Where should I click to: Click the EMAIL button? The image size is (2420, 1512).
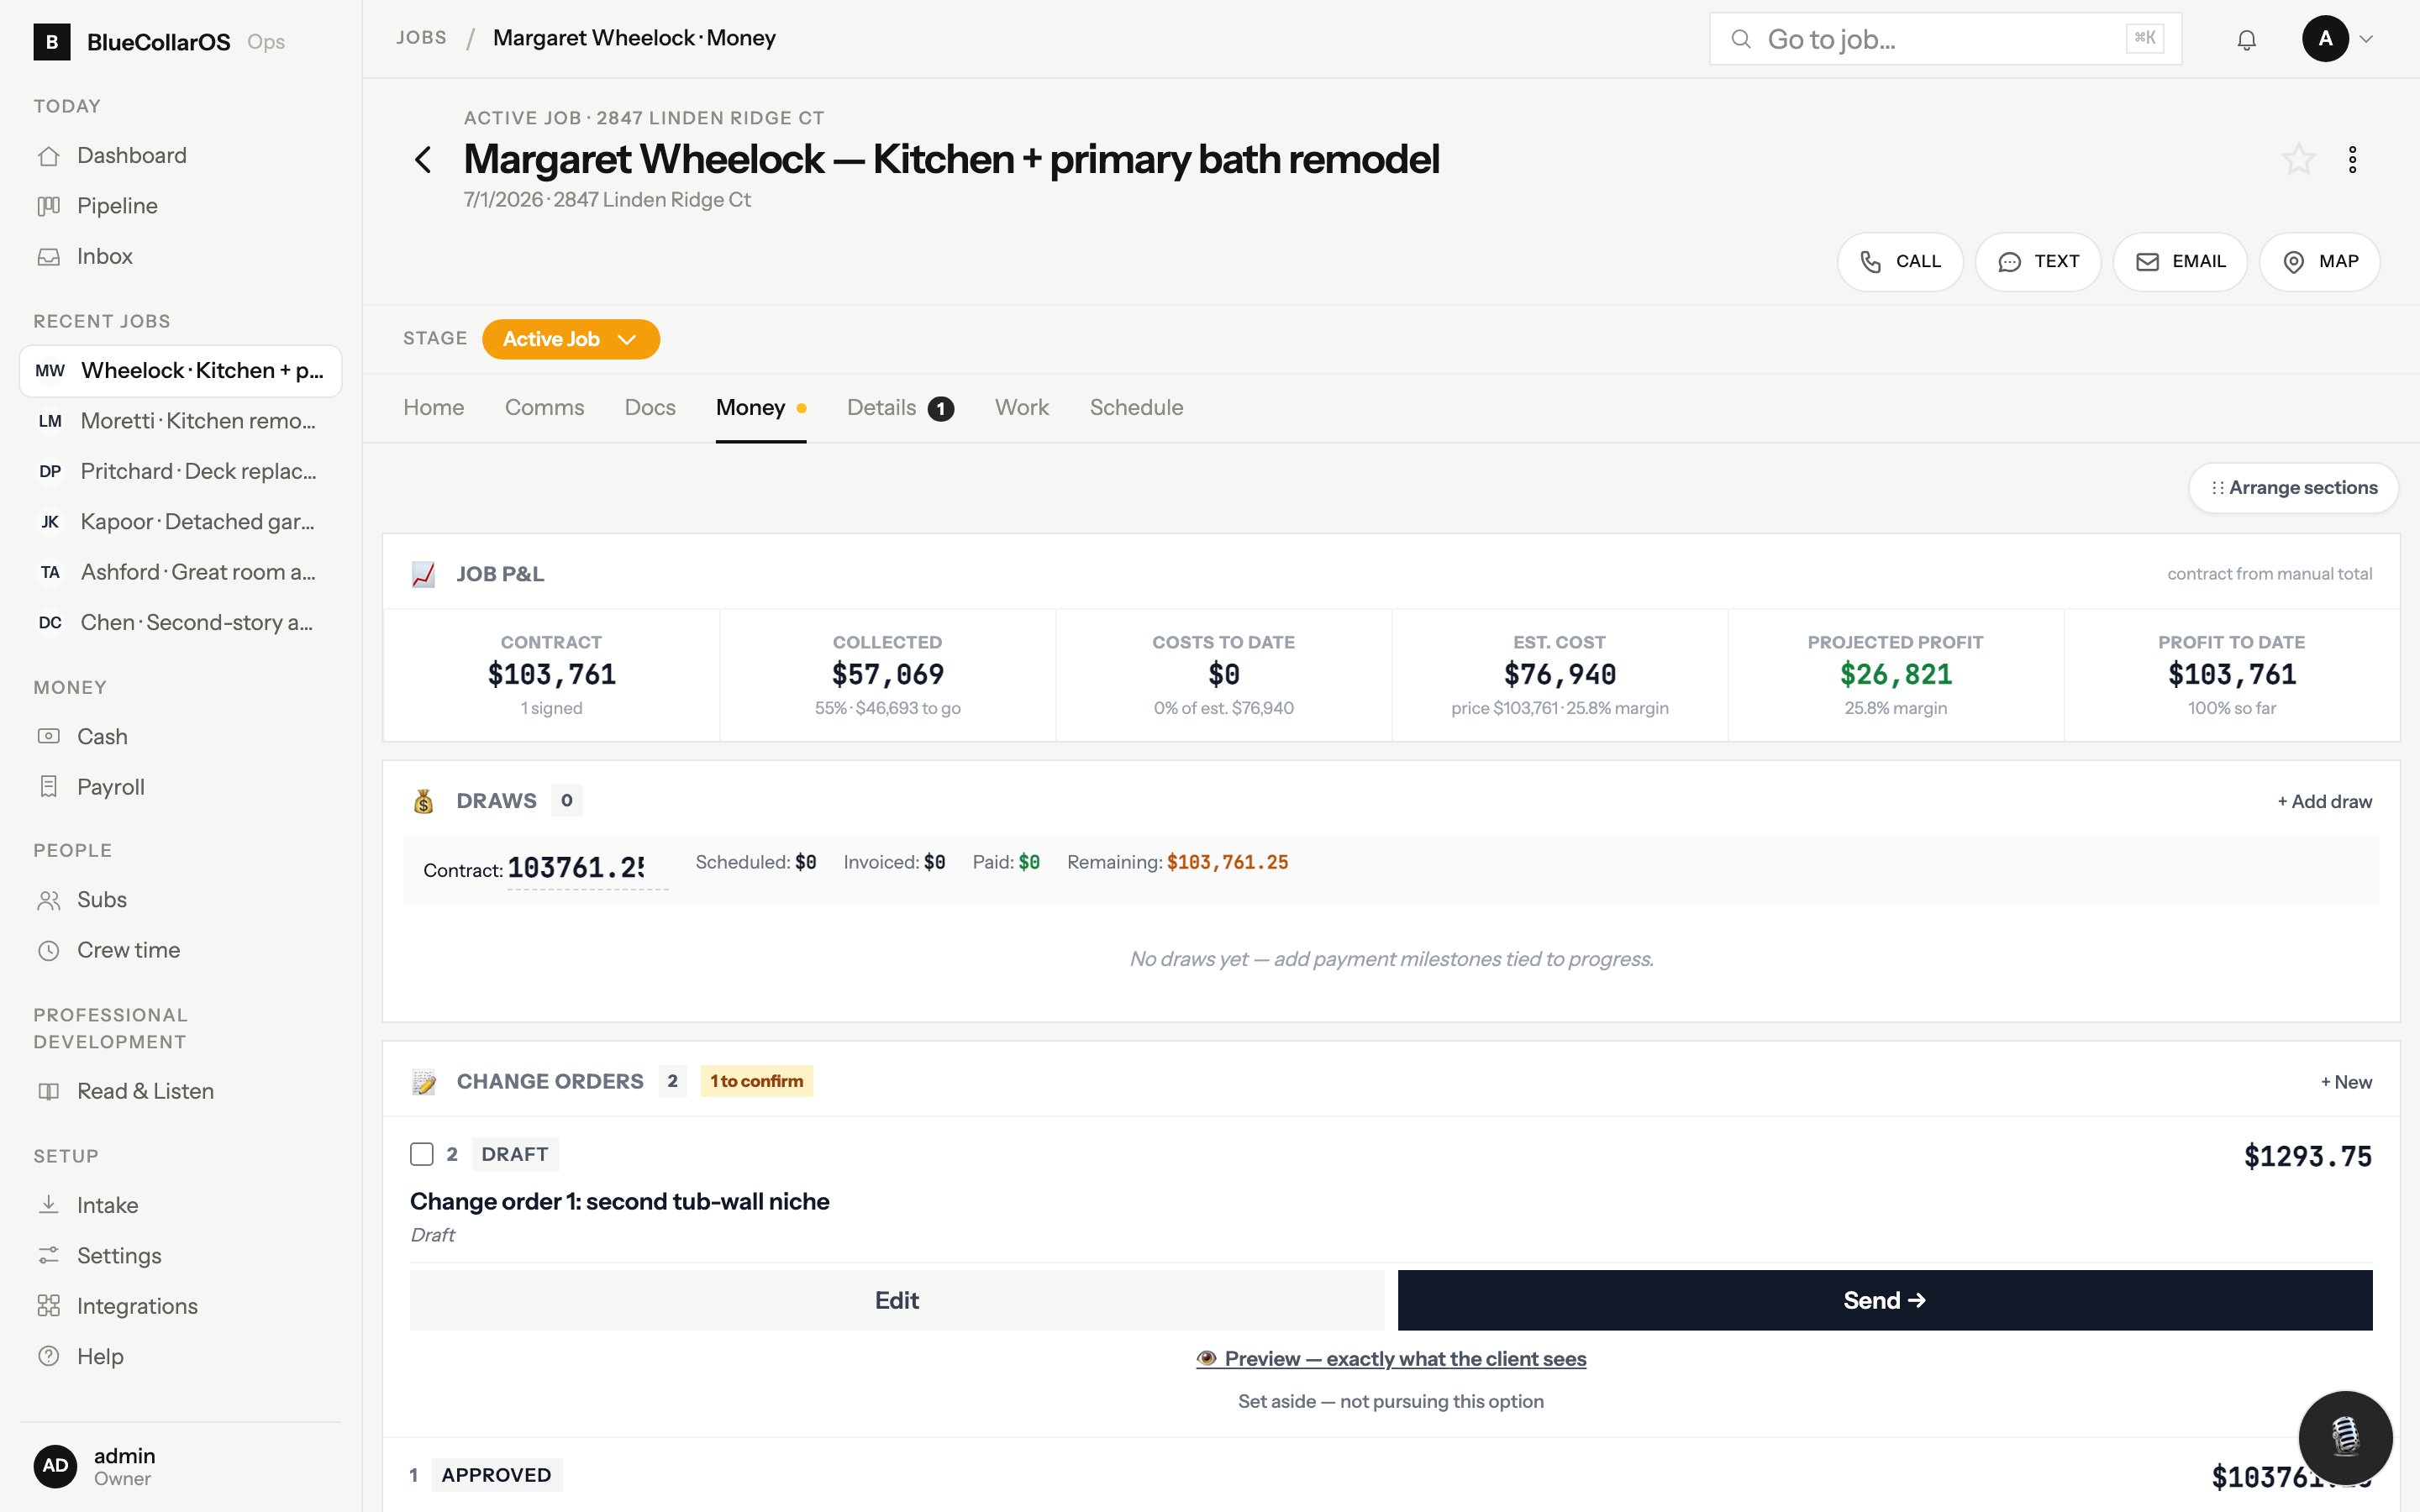click(x=2180, y=262)
